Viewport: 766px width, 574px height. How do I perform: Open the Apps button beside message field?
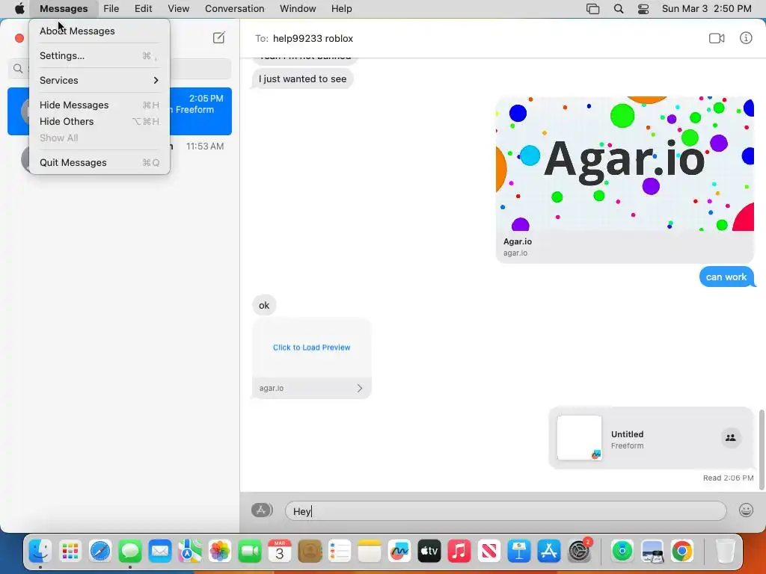[x=261, y=510]
